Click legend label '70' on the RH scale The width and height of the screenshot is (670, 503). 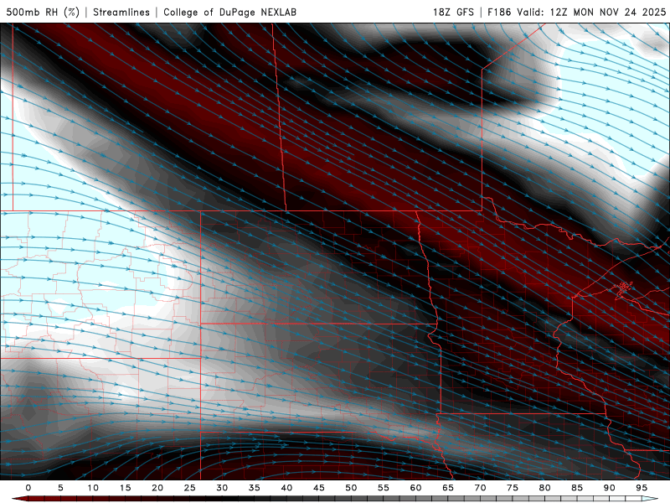(x=480, y=488)
